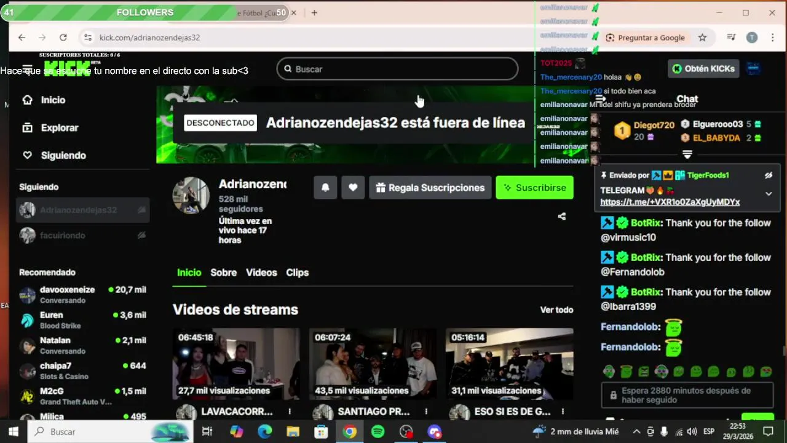The height and width of the screenshot is (443, 787).
Task: Expand the gift leaderboard with the down arrow
Action: pos(687,154)
